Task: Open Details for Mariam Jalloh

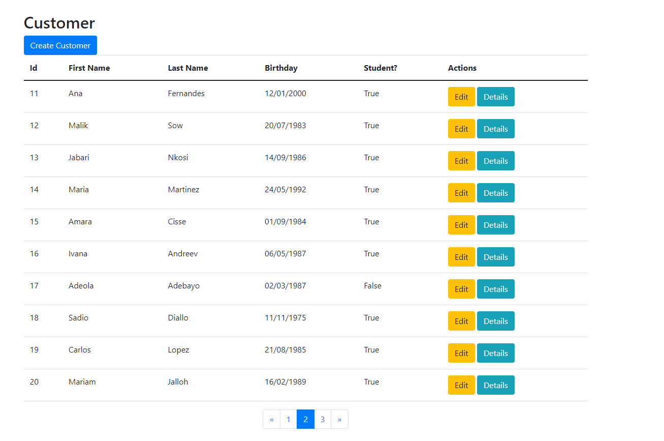Action: click(x=495, y=385)
